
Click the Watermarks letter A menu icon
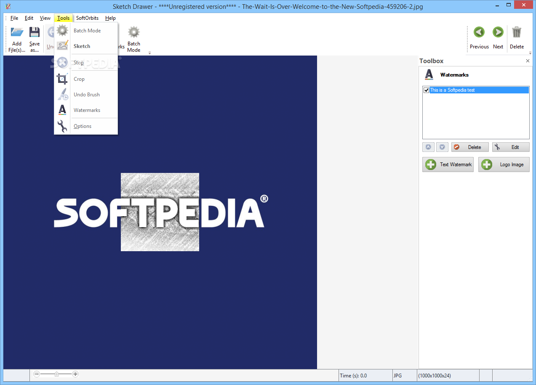coord(62,110)
